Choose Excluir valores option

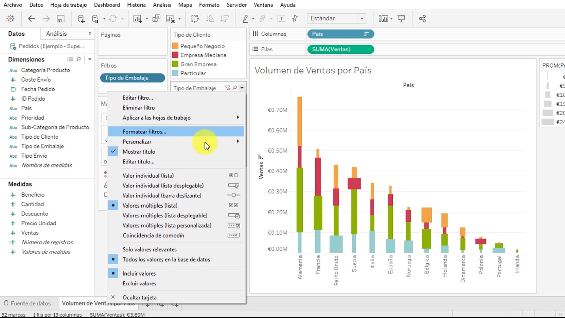tap(139, 284)
